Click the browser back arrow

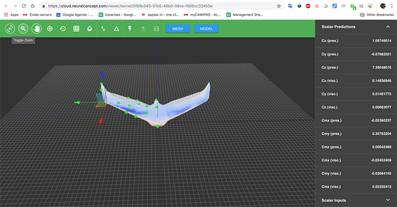coord(6,6)
